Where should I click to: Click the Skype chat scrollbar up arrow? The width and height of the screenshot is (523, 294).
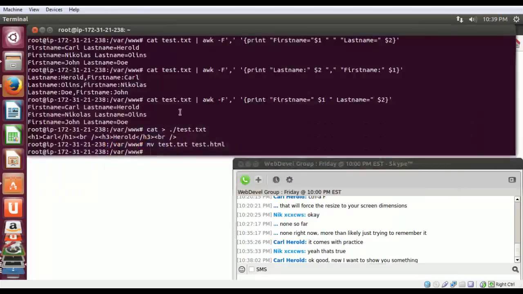click(517, 199)
